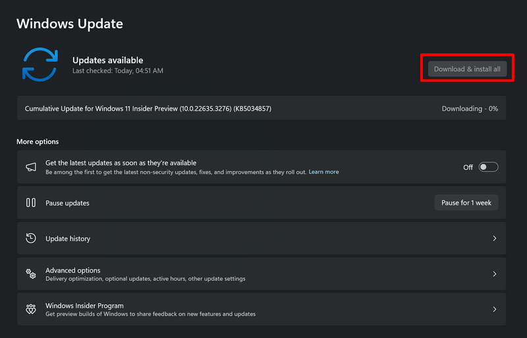Click the Updates available status text
Viewport: 527px width, 338px height.
(107, 60)
